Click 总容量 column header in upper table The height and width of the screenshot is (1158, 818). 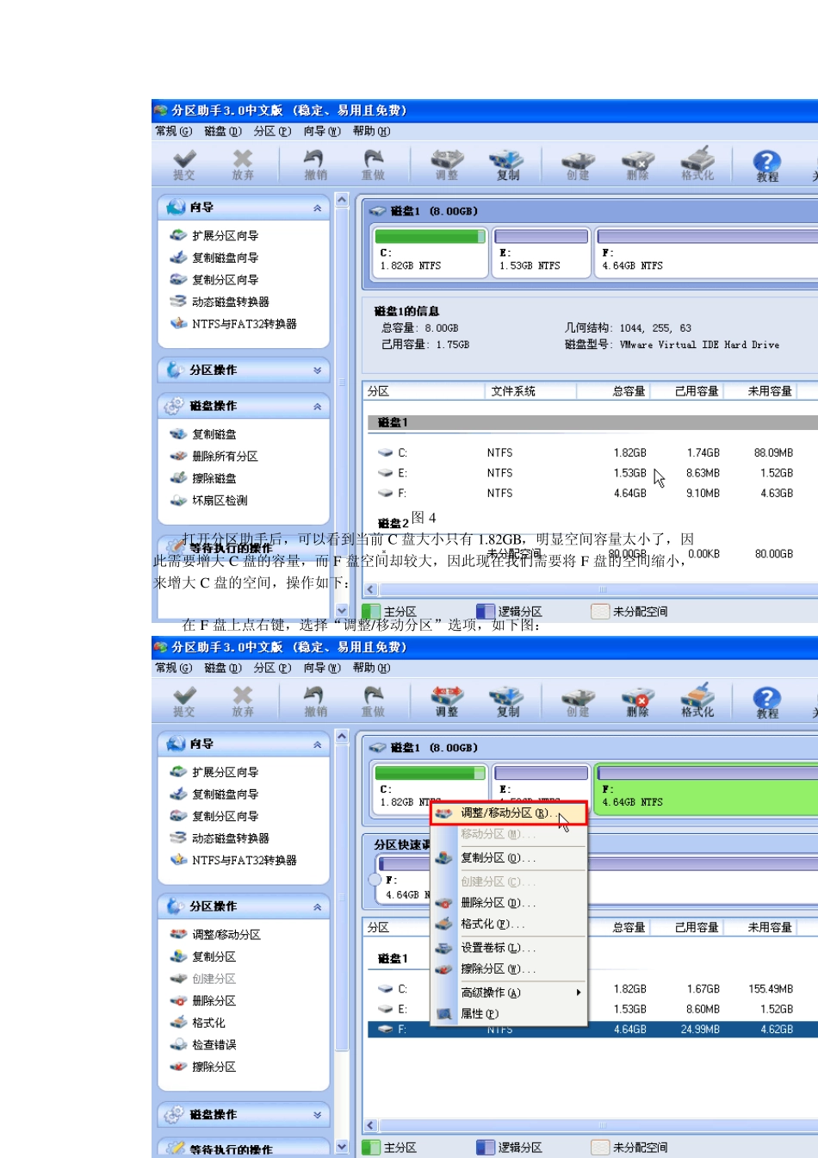613,391
